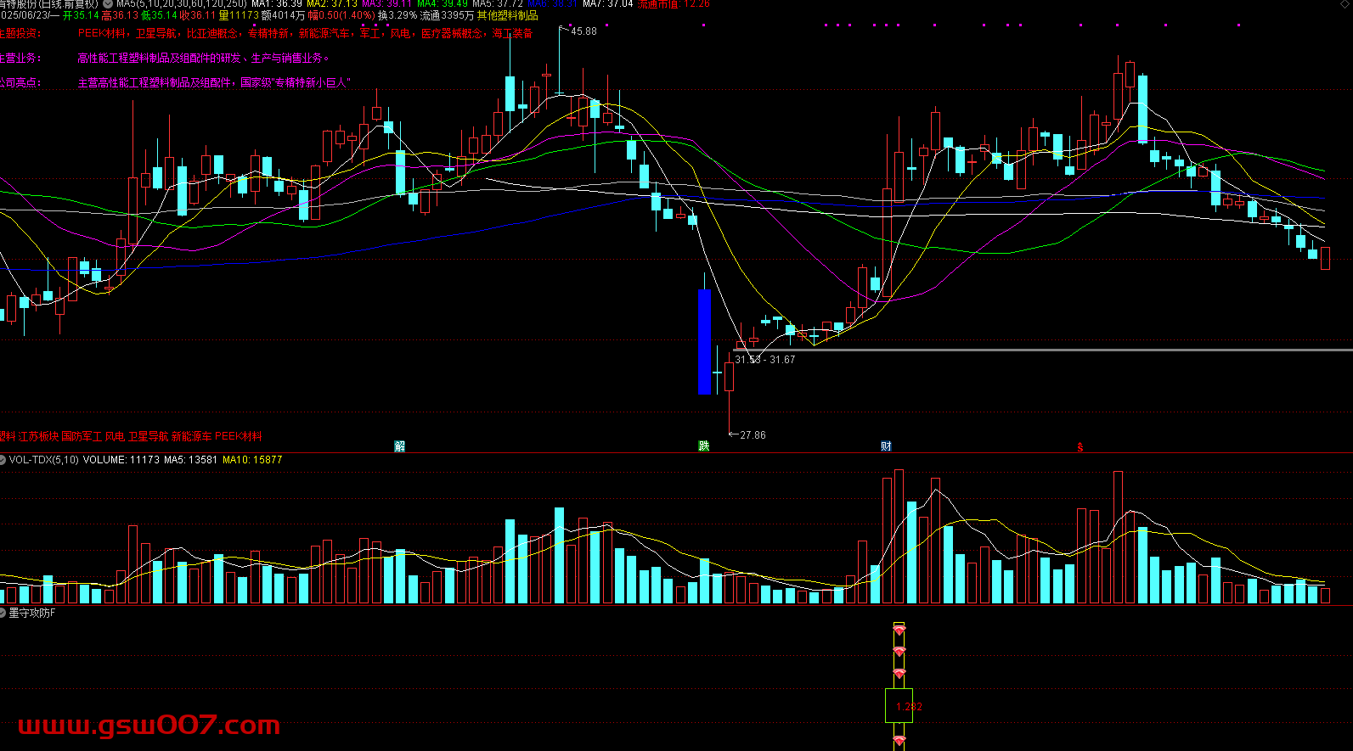The width and height of the screenshot is (1353, 751).
Task: Click the large blue candlestick bar
Action: pos(704,342)
